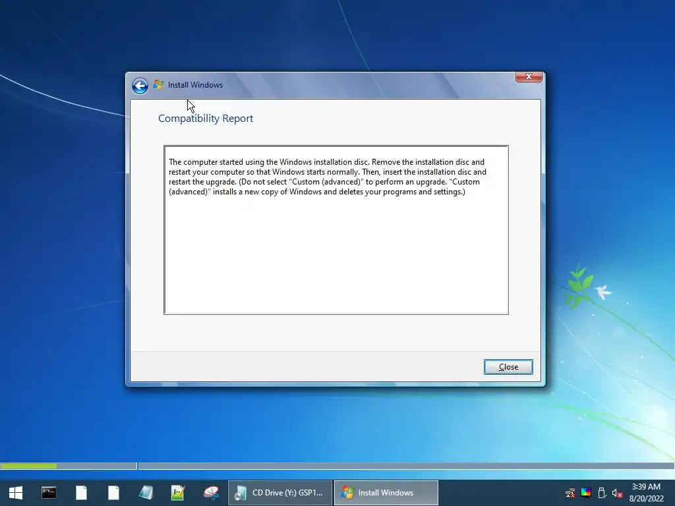Image resolution: width=675 pixels, height=506 pixels.
Task: Switch to Install Windows taskbar button
Action: [x=386, y=493]
